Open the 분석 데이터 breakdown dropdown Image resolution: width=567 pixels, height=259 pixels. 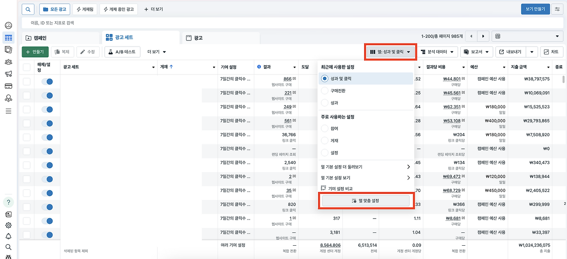point(437,52)
